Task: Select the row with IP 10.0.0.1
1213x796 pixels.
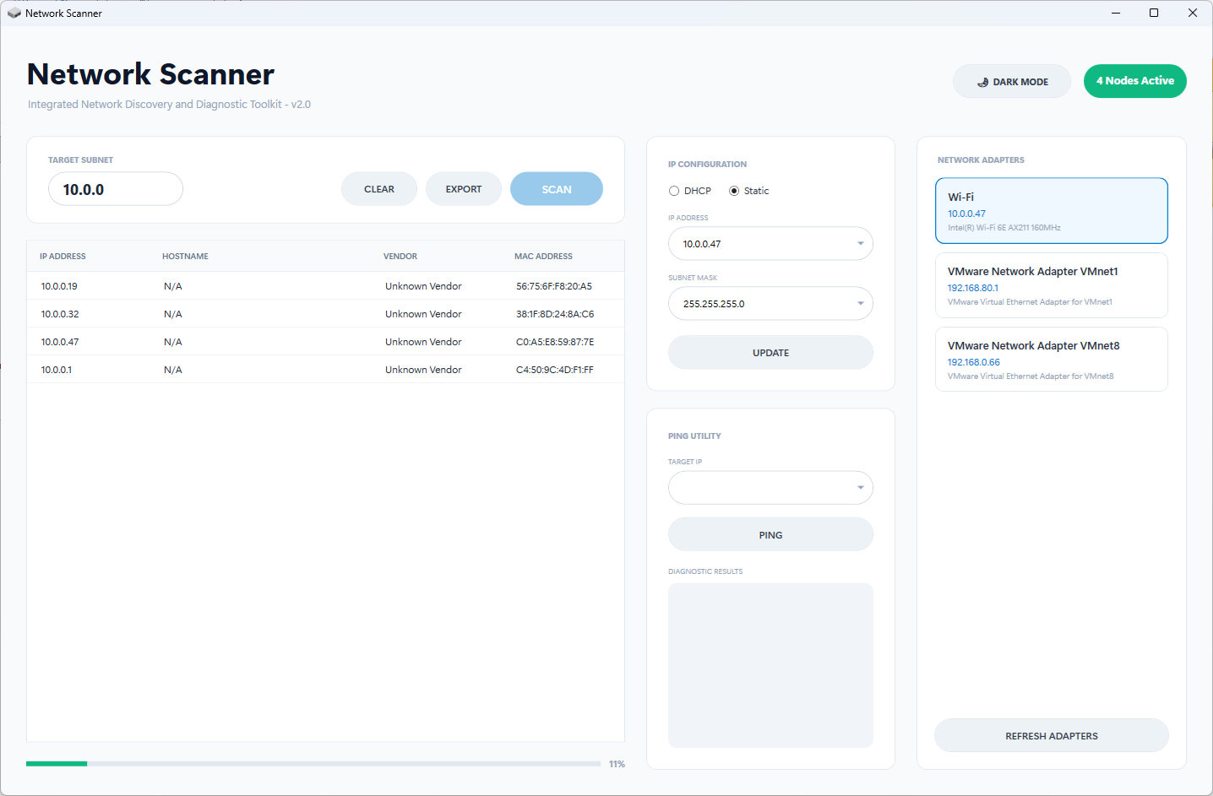Action: 325,370
